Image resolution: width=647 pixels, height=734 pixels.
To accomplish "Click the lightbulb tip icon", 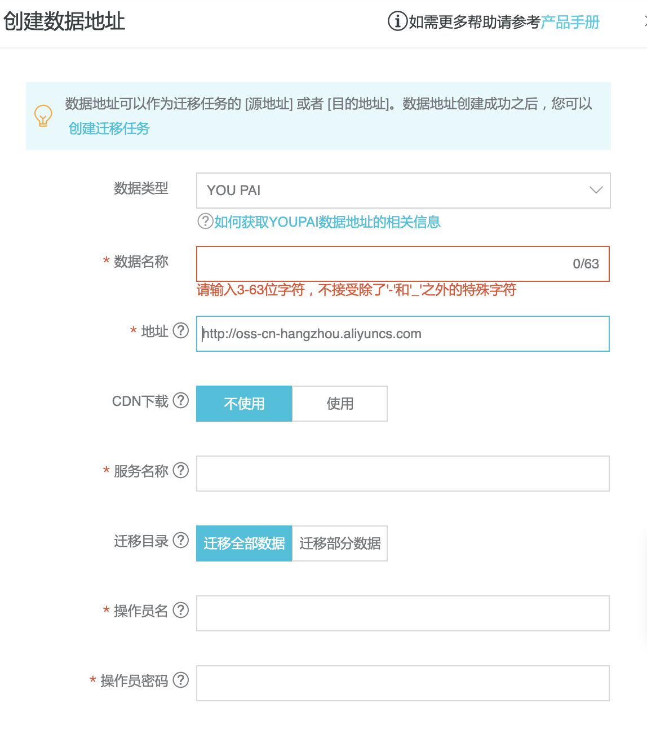I will (43, 116).
